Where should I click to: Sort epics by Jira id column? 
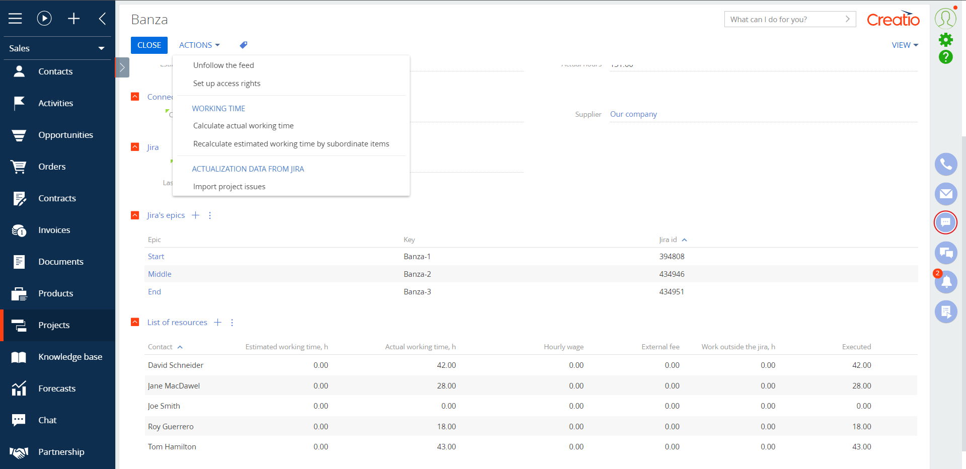click(x=673, y=240)
